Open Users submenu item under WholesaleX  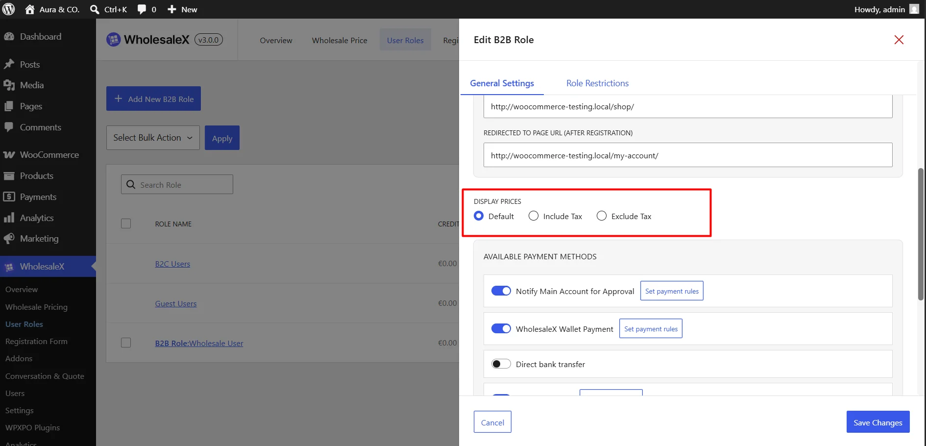click(x=15, y=394)
